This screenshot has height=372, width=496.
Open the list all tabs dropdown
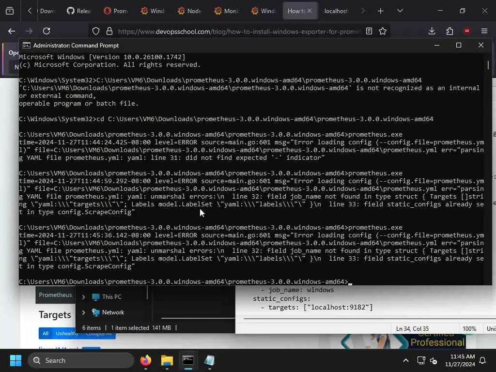(400, 11)
